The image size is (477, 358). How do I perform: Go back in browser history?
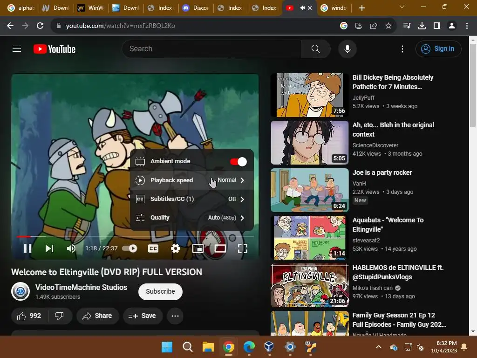pyautogui.click(x=10, y=26)
